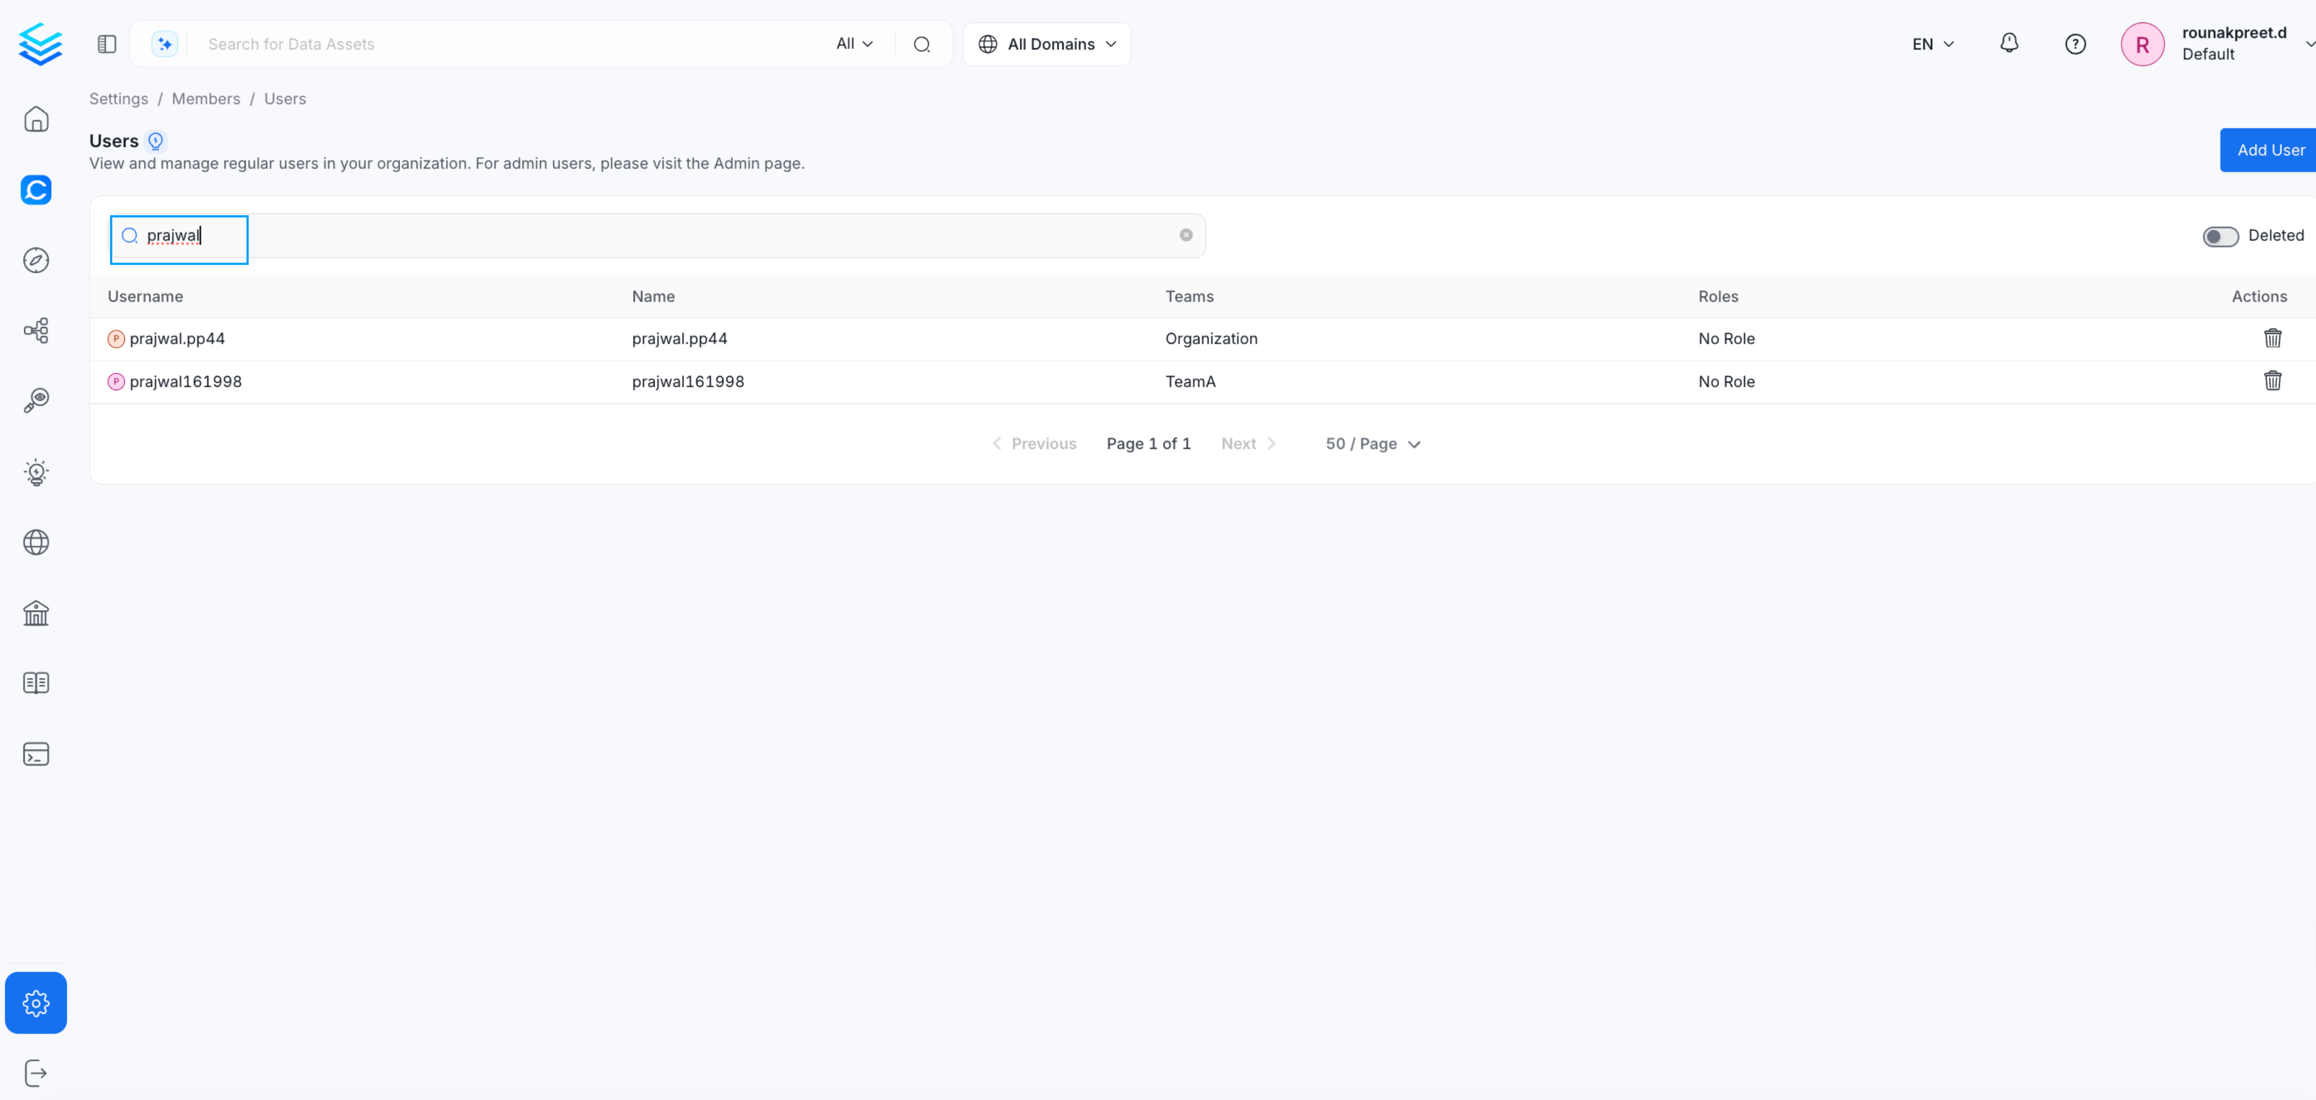
Task: Go to Settings breadcrumb
Action: (119, 99)
